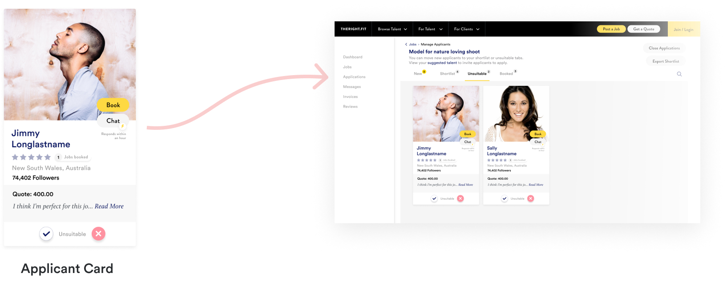The image size is (727, 281).
Task: Click the yellow Book button on the enlarged applicant card
Action: coord(113,105)
